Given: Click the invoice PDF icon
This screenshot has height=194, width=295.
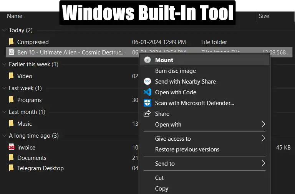Looking at the screenshot, I should pyautogui.click(x=12, y=147).
